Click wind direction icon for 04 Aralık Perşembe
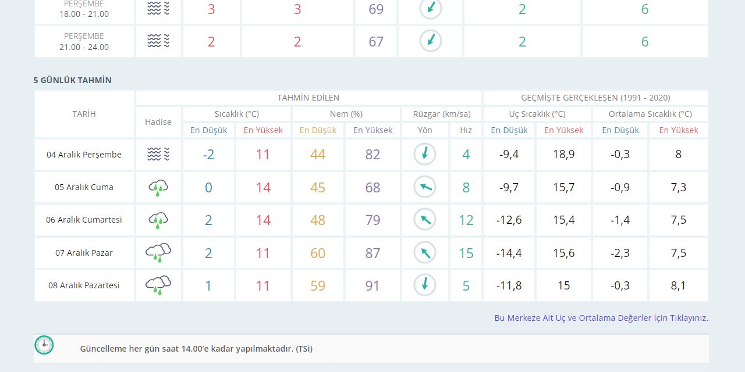Screen dimensions: 745x372 pos(425,154)
